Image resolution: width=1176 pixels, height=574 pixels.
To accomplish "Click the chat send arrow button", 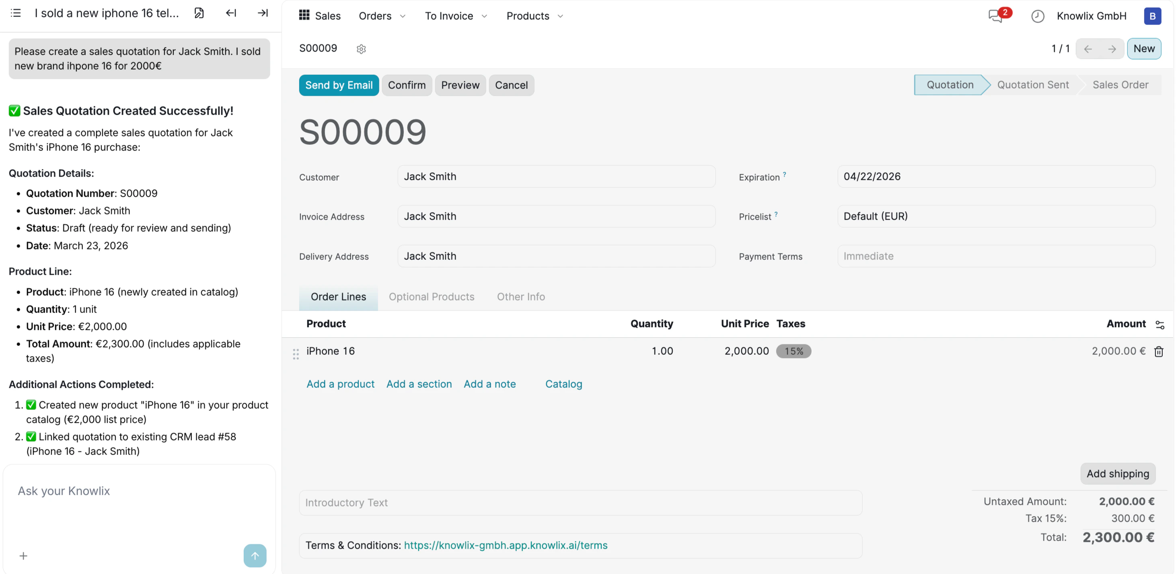I will point(255,555).
